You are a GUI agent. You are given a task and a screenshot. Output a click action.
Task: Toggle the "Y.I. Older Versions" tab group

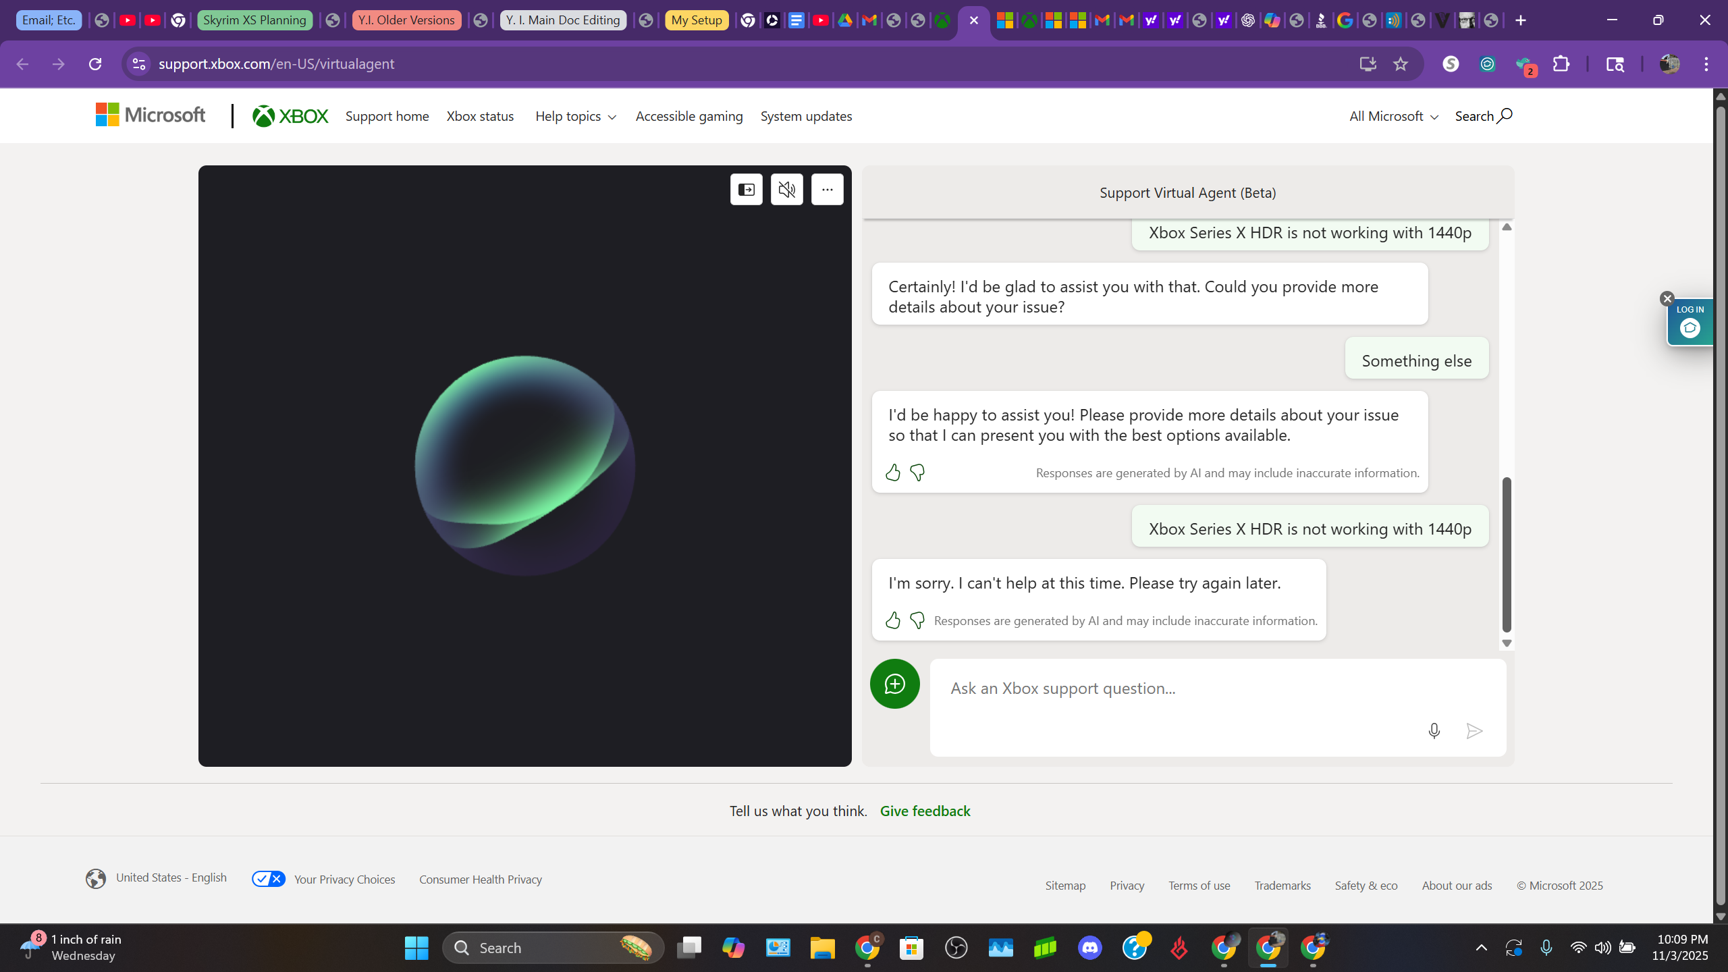pos(406,20)
